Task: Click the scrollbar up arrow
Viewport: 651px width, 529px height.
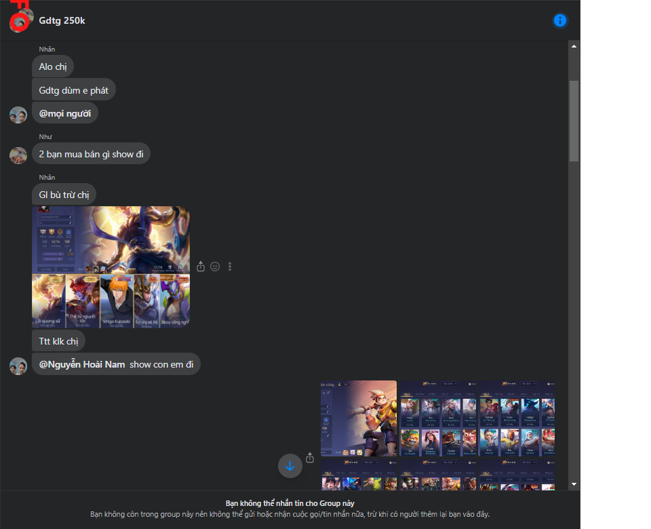Action: click(x=574, y=46)
